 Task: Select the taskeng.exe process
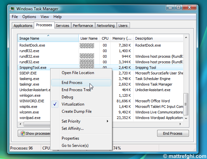click(x=29, y=79)
